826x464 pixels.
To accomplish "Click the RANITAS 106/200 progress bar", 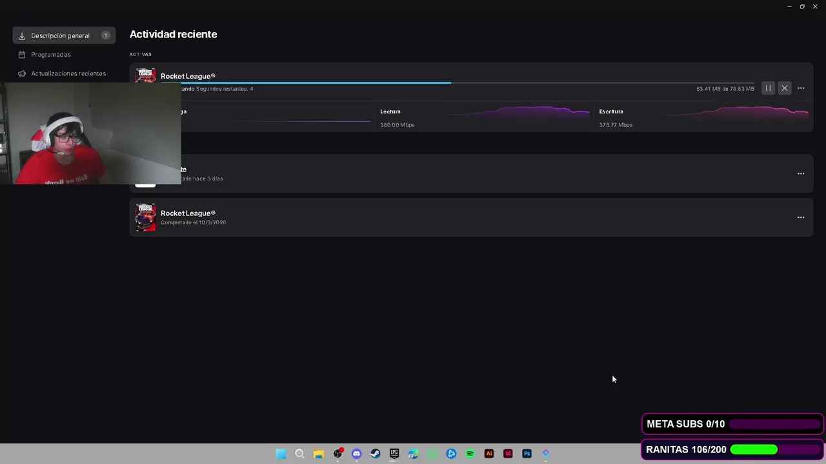I will [775, 450].
